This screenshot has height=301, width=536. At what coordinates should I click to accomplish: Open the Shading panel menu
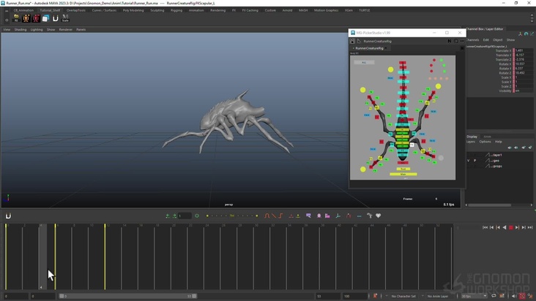21,29
